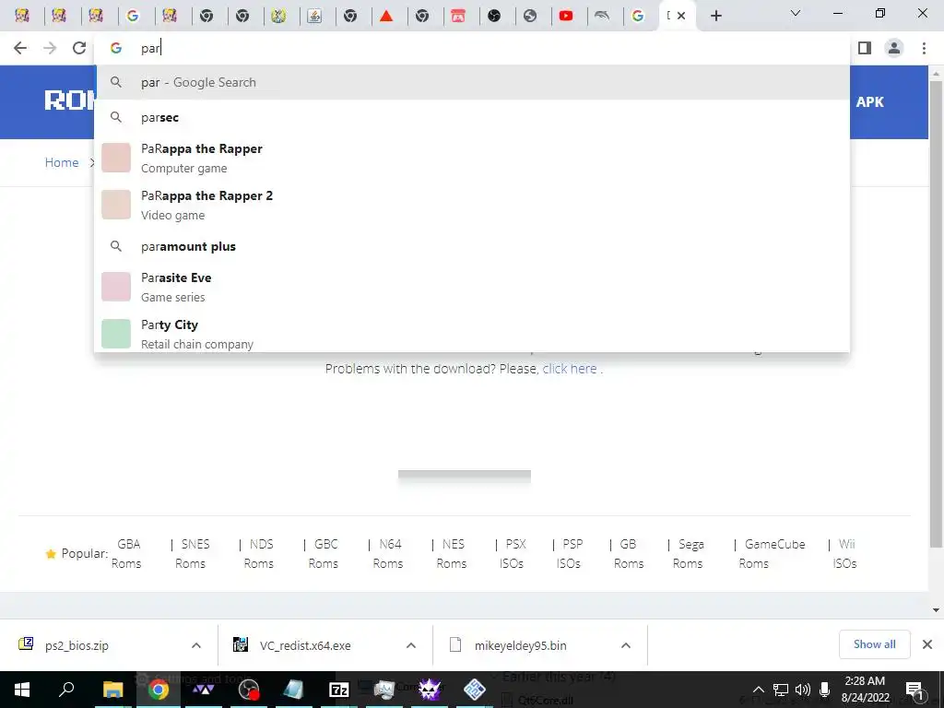The width and height of the screenshot is (944, 708).
Task: Open a new browser tab
Action: coord(715,16)
